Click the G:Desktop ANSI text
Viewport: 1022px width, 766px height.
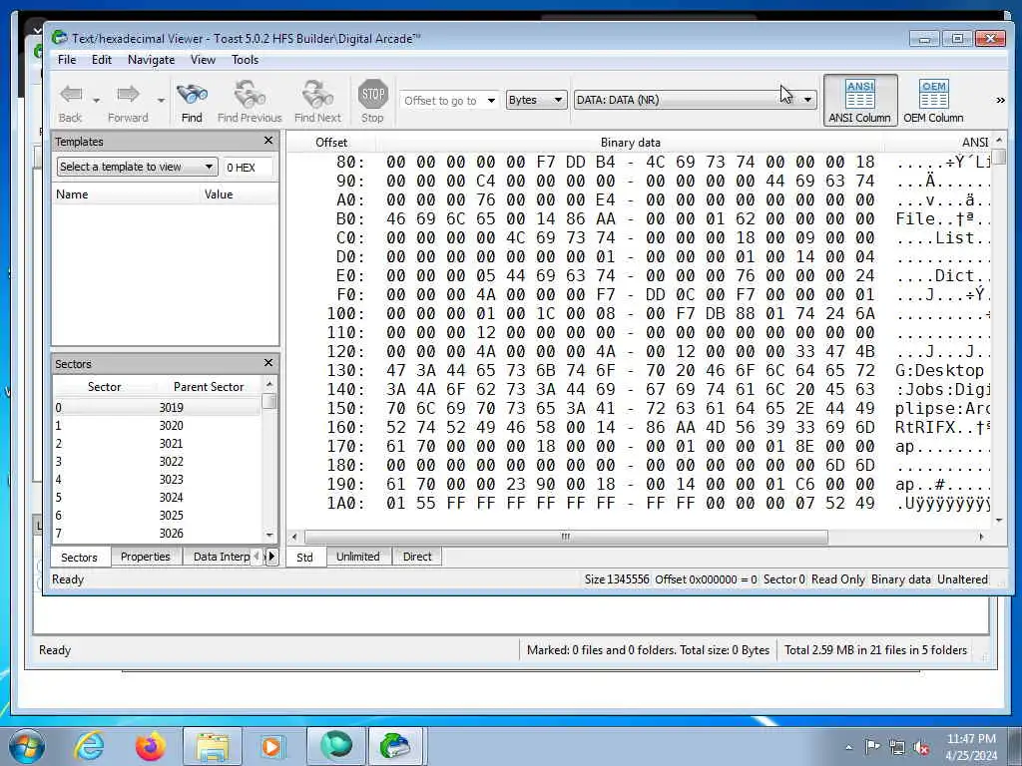(x=939, y=370)
